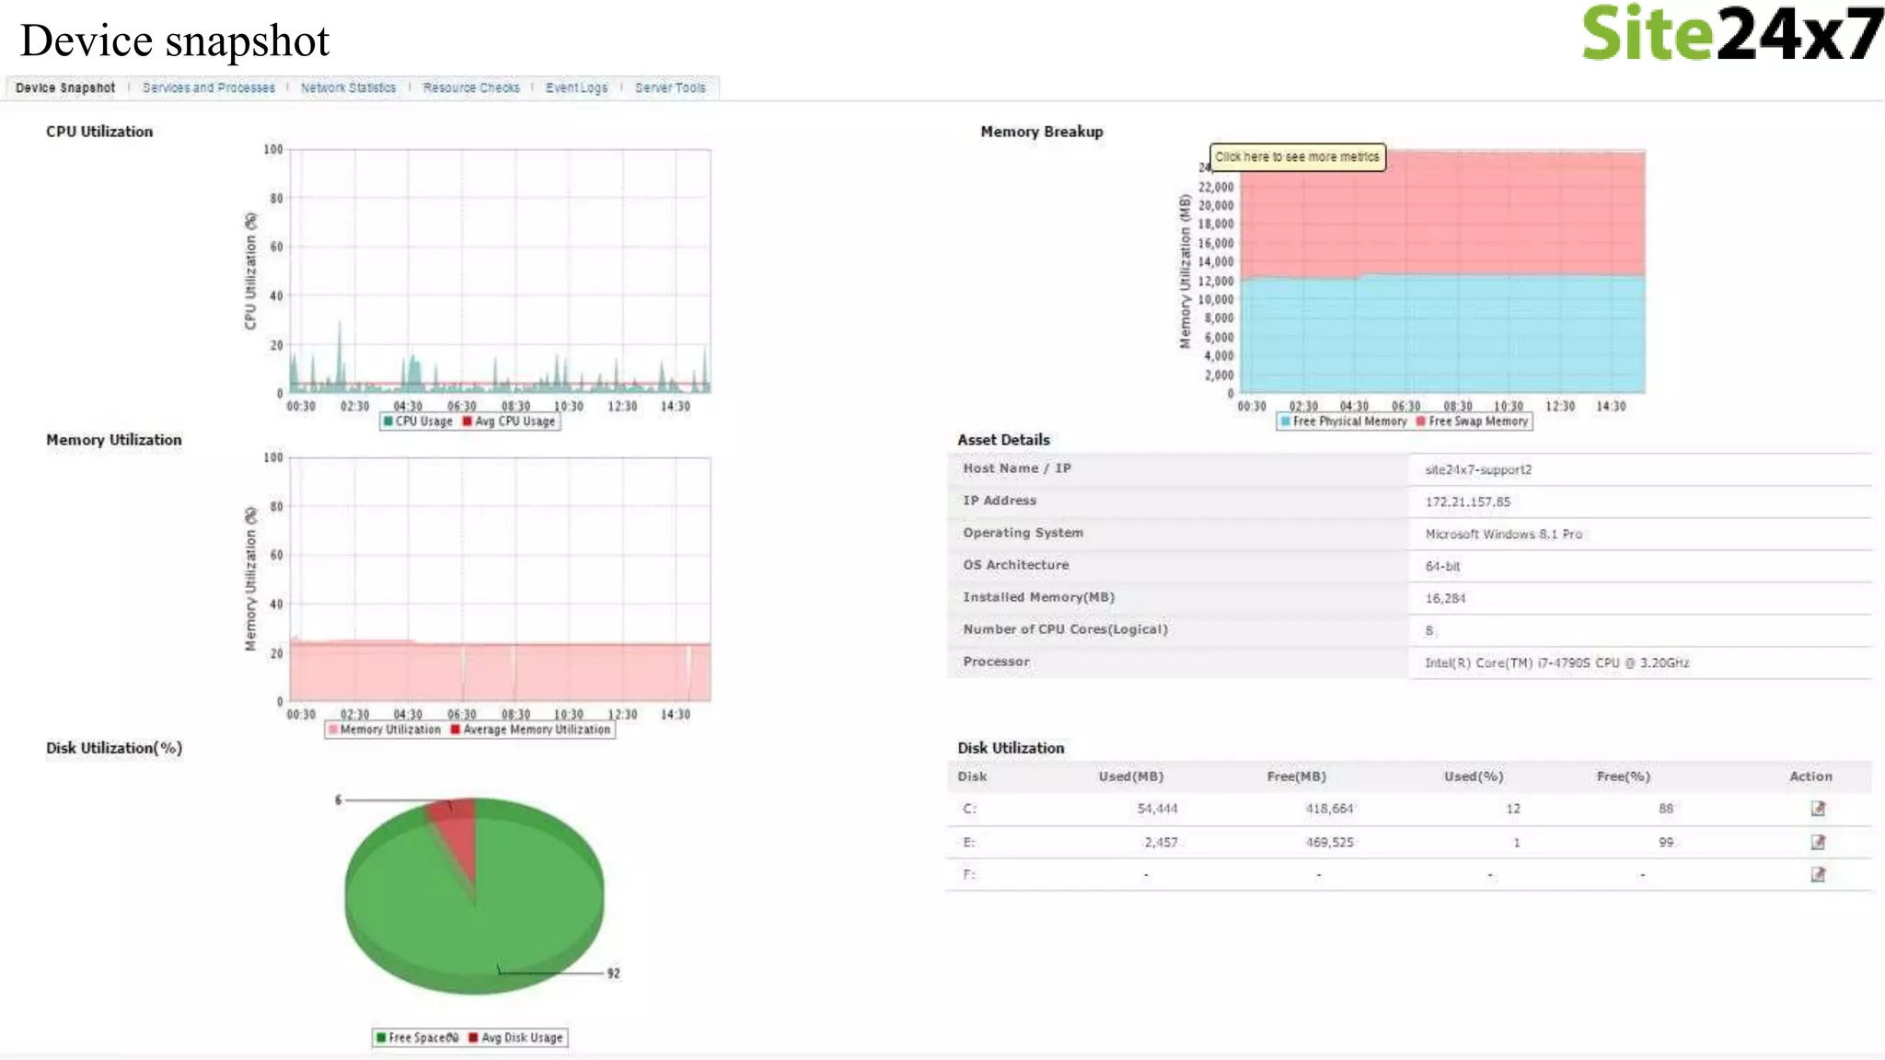
Task: Click the Site24x7 logo
Action: click(1731, 34)
